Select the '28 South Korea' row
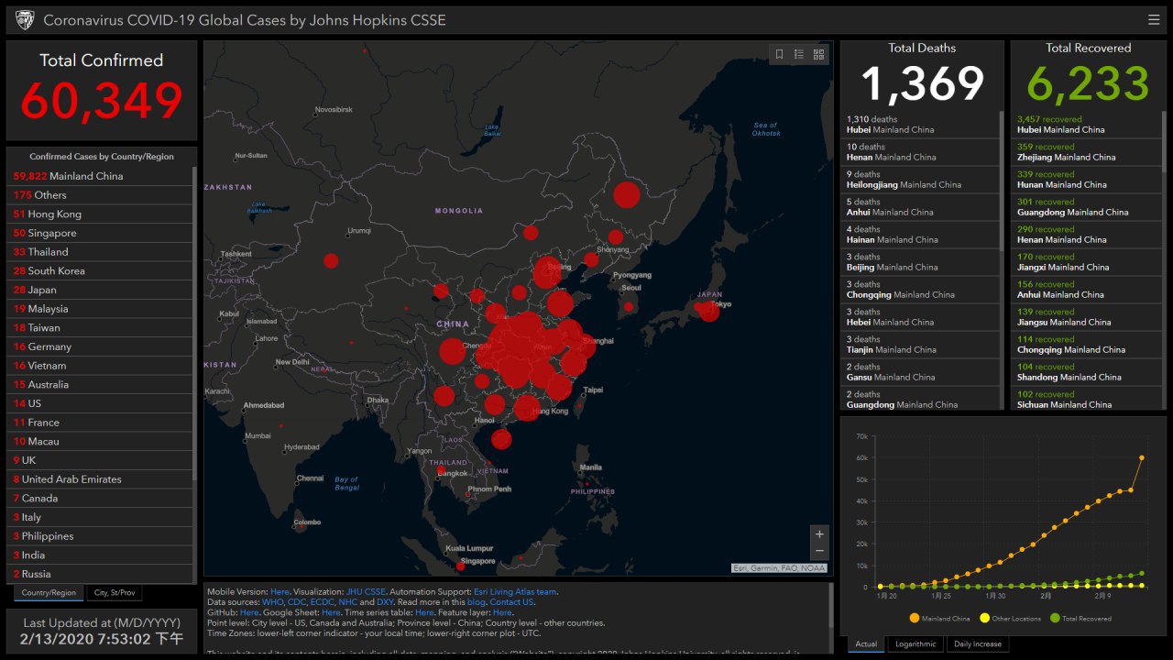 (x=101, y=271)
